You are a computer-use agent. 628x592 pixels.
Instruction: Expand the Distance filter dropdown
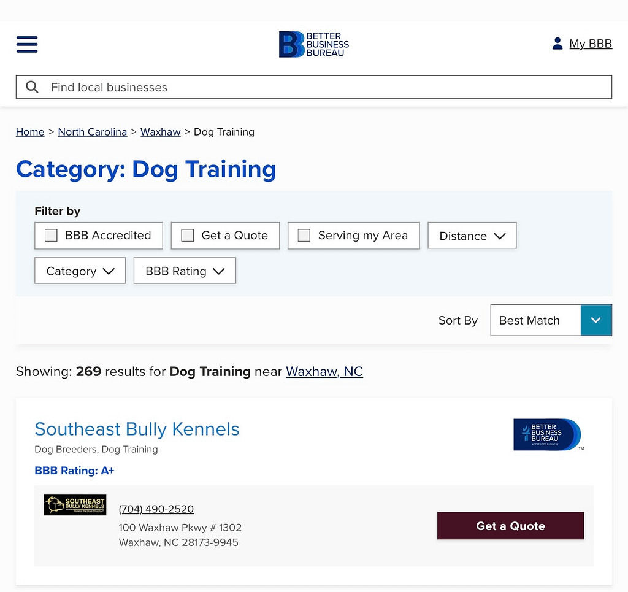[x=472, y=236]
